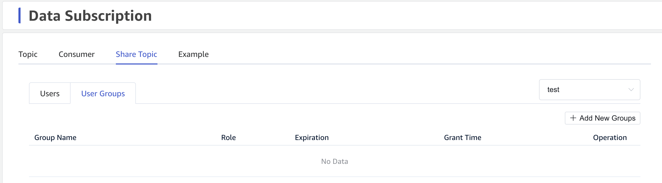Screen dimensions: 662x183
Task: Open the test topic selector dropdown
Action: click(589, 90)
